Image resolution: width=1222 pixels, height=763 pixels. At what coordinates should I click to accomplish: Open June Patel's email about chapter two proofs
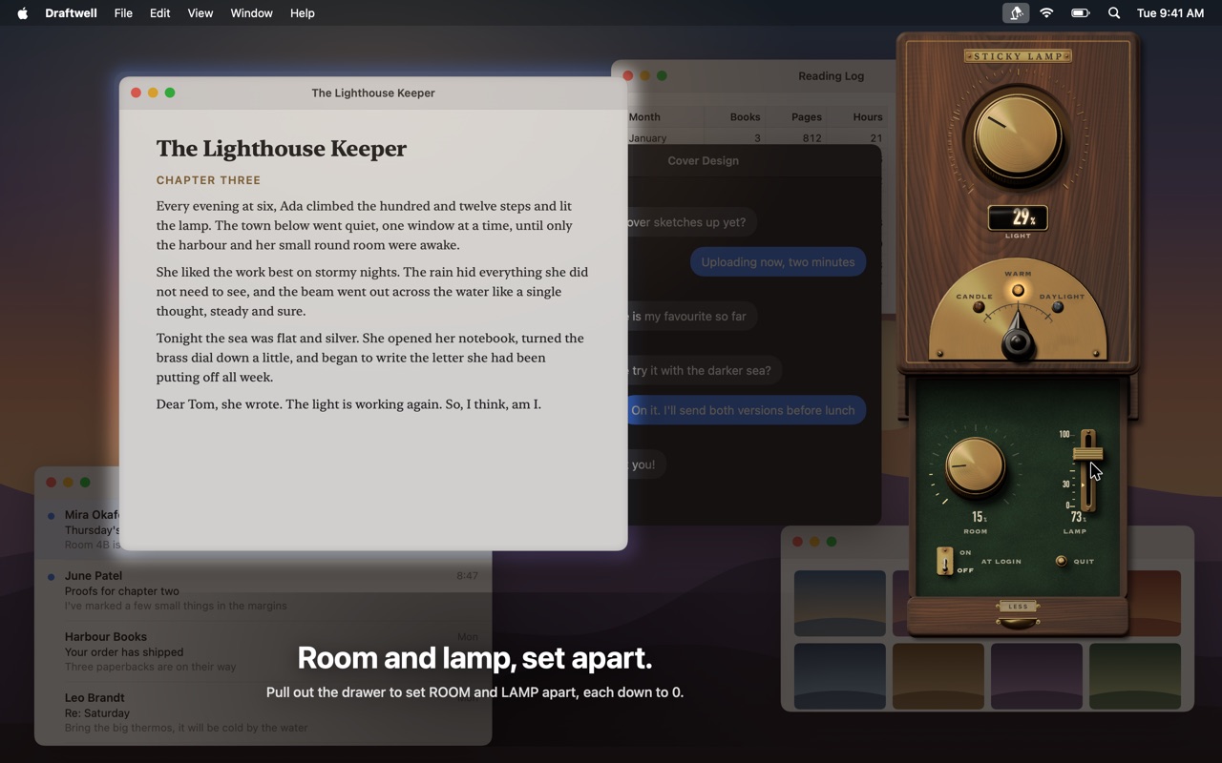[x=263, y=590]
